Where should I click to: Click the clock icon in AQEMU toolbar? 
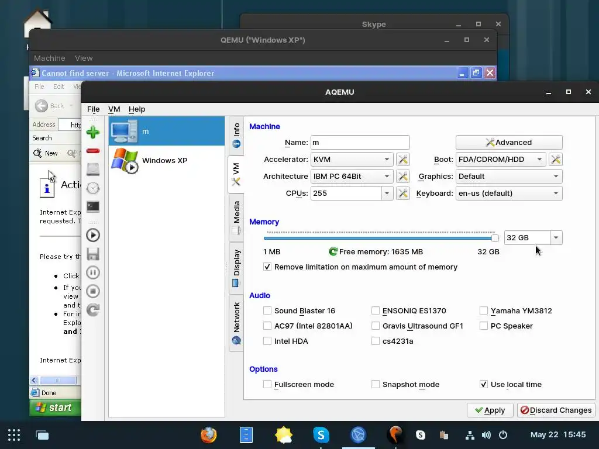click(x=93, y=188)
